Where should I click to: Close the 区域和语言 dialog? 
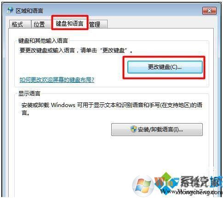[x=209, y=11]
